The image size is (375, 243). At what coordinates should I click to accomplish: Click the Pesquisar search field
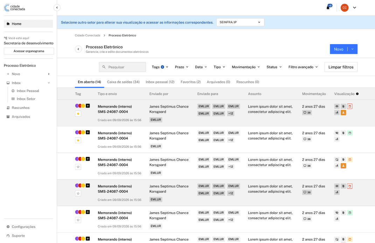[123, 67]
